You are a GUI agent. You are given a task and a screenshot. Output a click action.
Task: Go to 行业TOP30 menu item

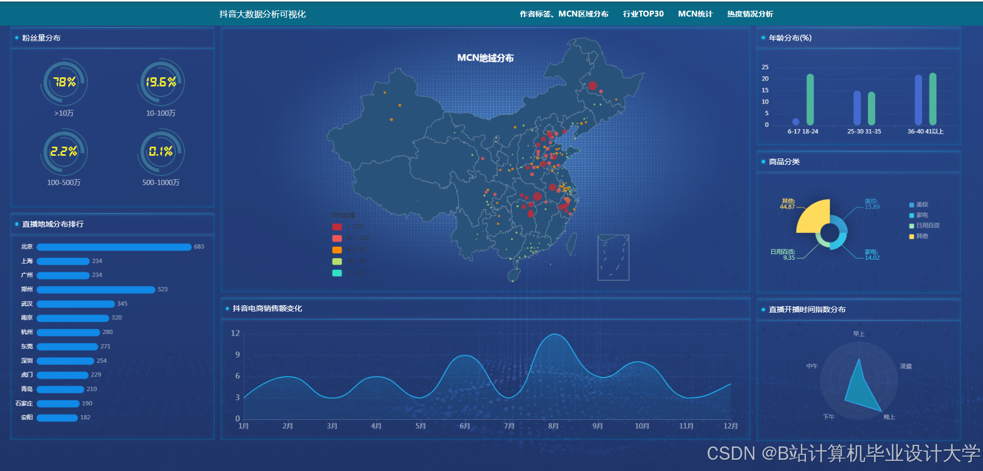[643, 14]
